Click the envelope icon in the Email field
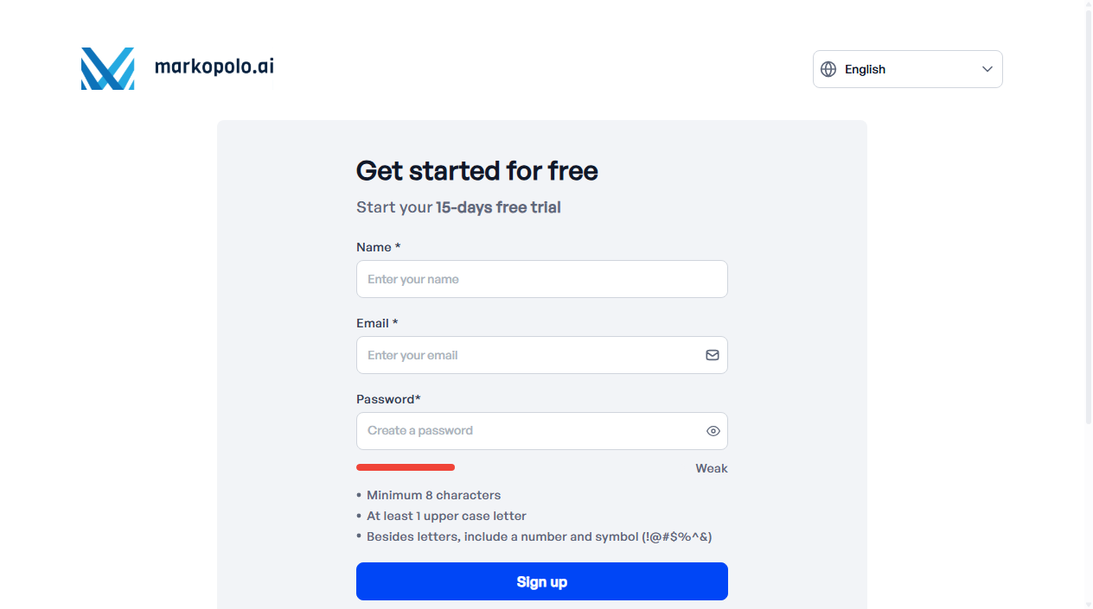This screenshot has width=1093, height=609. pyautogui.click(x=713, y=355)
